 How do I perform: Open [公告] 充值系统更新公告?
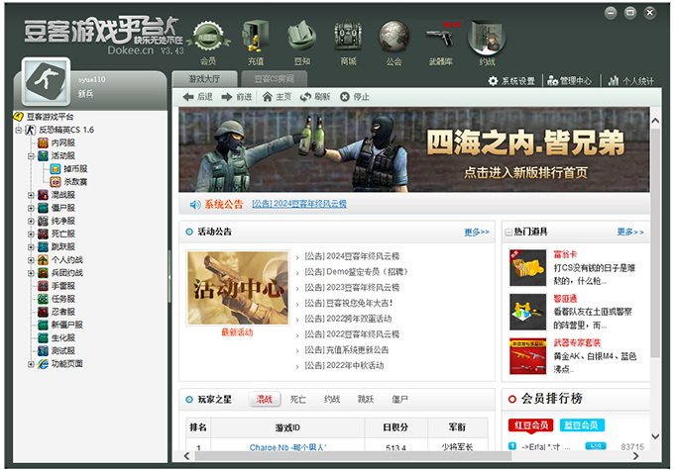347,350
